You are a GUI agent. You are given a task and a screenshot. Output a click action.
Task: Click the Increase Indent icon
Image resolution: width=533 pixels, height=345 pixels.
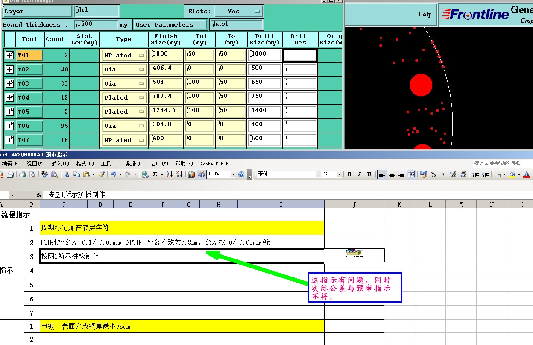[x=485, y=174]
